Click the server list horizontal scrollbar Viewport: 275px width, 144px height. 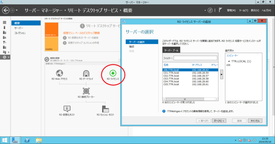tap(185, 99)
